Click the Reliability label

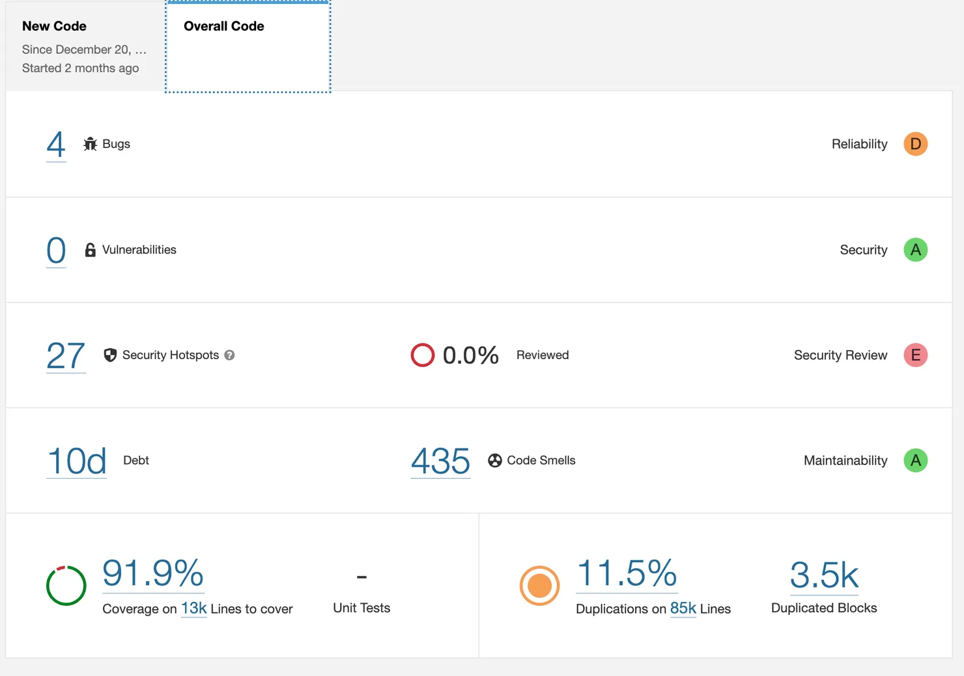click(859, 144)
